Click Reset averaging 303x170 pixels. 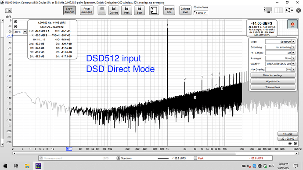(87, 10)
